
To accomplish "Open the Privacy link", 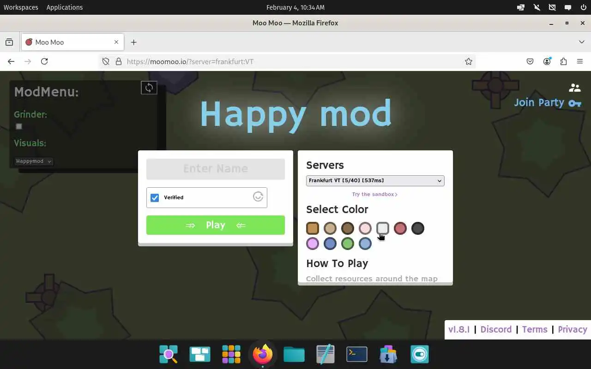I will [x=573, y=329].
